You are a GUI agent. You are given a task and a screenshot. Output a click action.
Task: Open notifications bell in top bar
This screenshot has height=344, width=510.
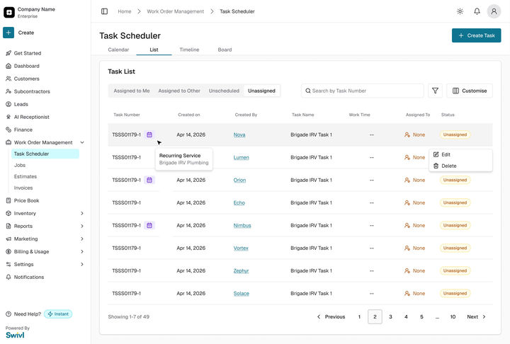[477, 11]
